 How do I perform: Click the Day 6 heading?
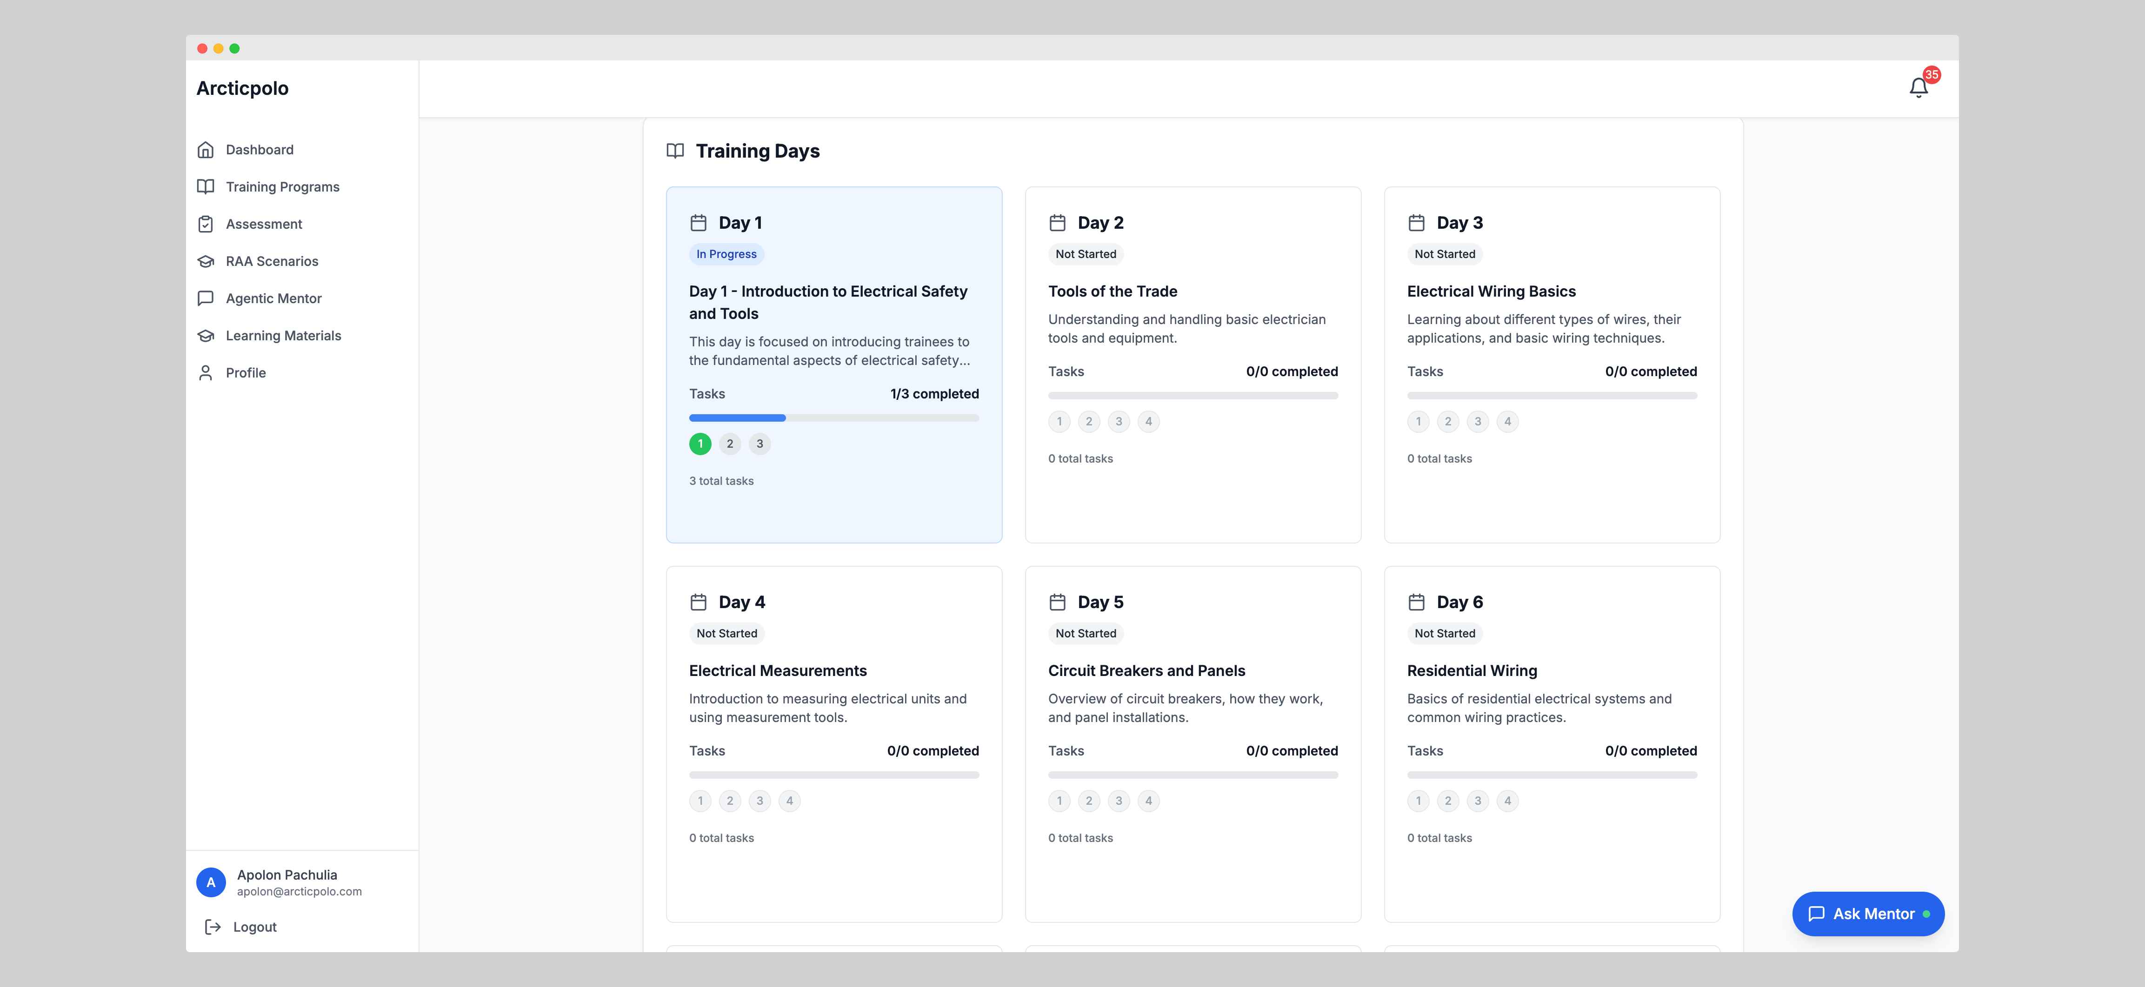tap(1459, 603)
